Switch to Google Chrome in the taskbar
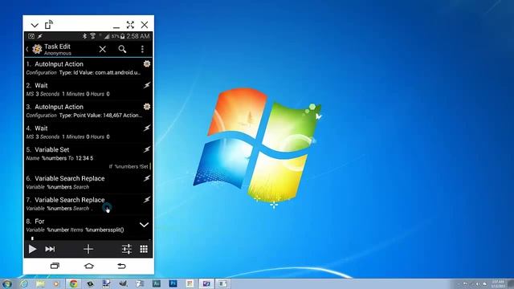The width and height of the screenshot is (514, 289). pyautogui.click(x=73, y=283)
